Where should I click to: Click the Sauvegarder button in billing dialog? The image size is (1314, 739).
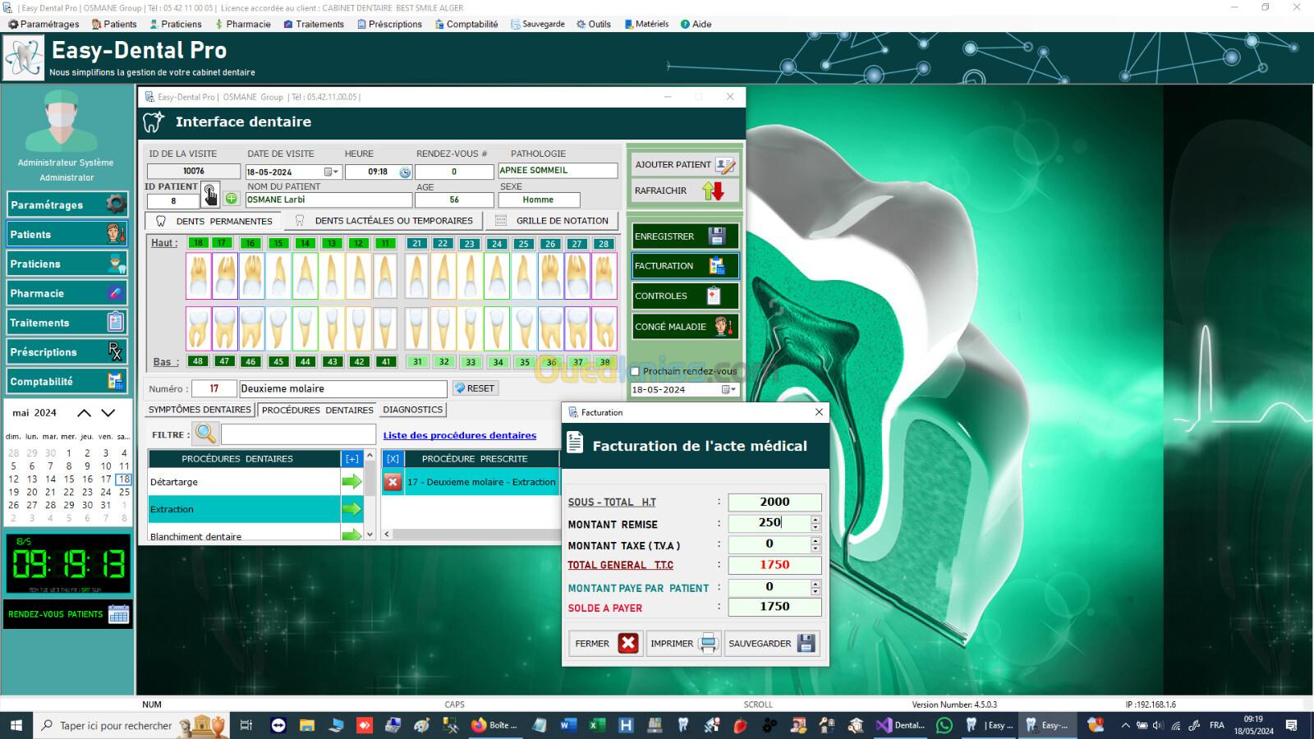(x=771, y=644)
